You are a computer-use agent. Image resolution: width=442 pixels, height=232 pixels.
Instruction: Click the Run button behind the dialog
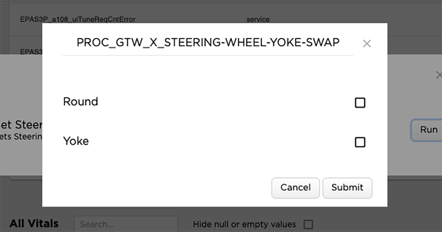click(x=428, y=130)
